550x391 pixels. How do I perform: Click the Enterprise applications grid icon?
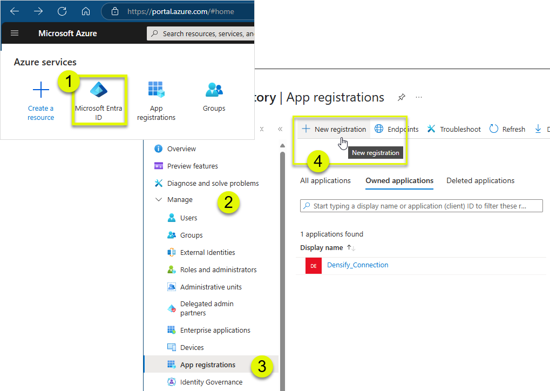172,330
